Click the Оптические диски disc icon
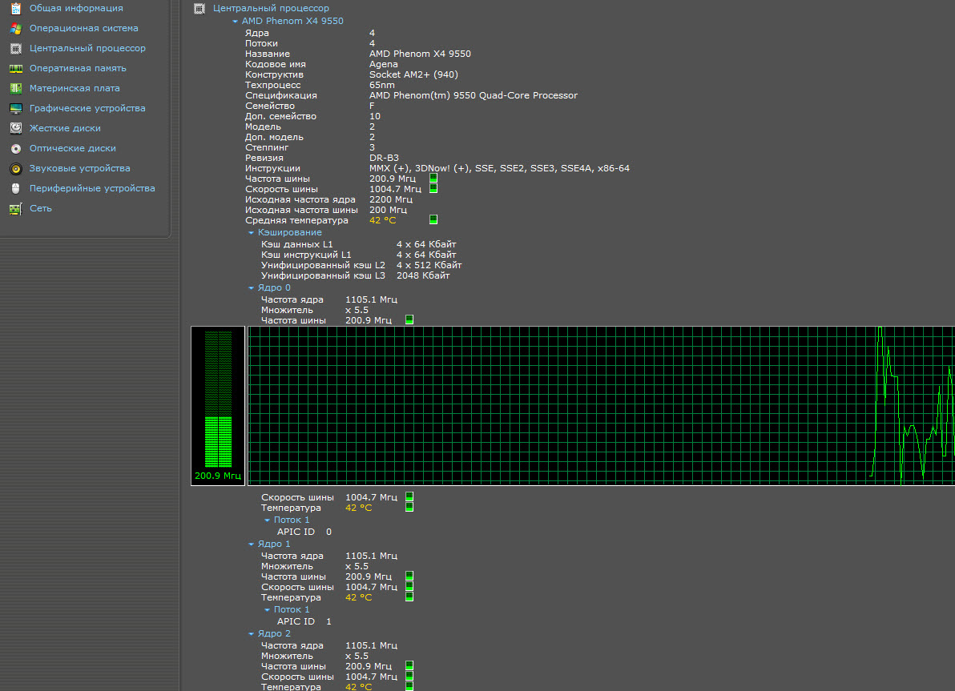955x691 pixels. click(x=15, y=148)
